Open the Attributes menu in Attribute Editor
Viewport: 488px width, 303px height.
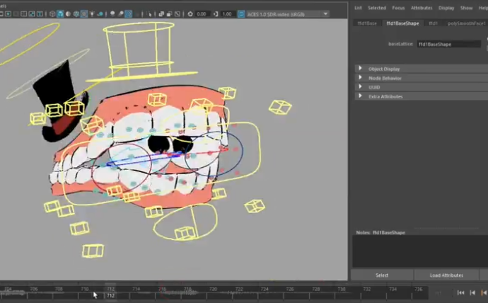tap(422, 8)
